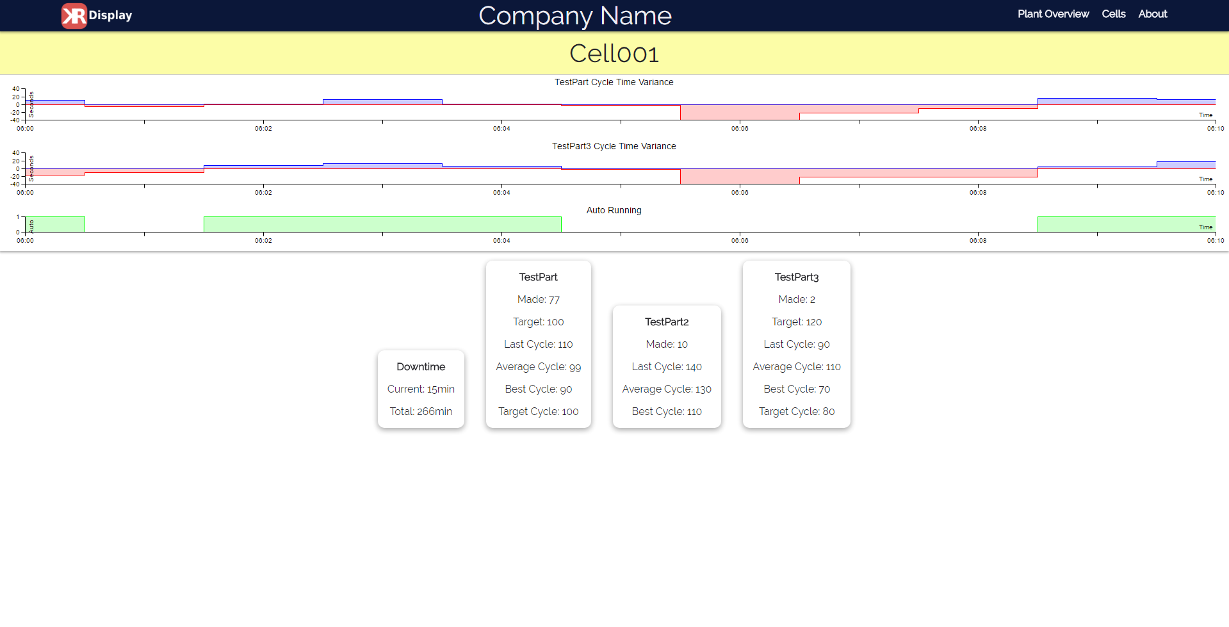Open the Cells menu link
This screenshot has width=1229, height=627.
(x=1113, y=14)
